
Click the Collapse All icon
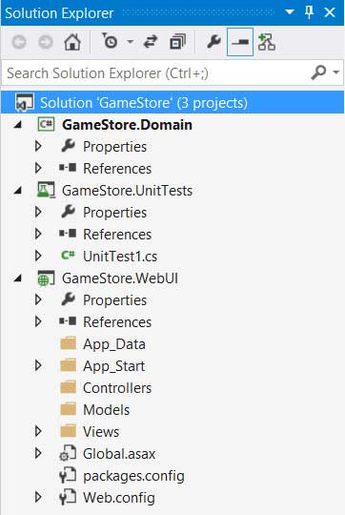click(x=177, y=42)
